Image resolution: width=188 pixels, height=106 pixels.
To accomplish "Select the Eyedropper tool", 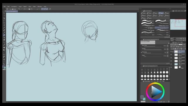I will tap(4, 28).
